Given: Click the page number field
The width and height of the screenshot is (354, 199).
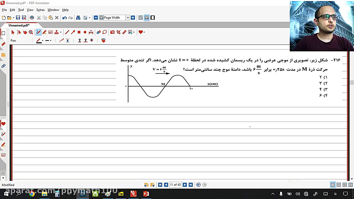Looking at the screenshot, I should pyautogui.click(x=175, y=185).
